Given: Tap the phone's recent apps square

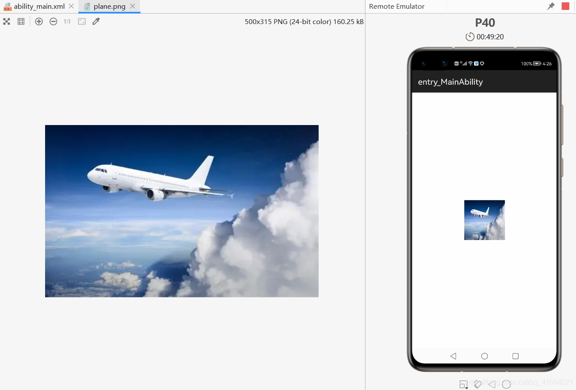Looking at the screenshot, I should pyautogui.click(x=516, y=356).
